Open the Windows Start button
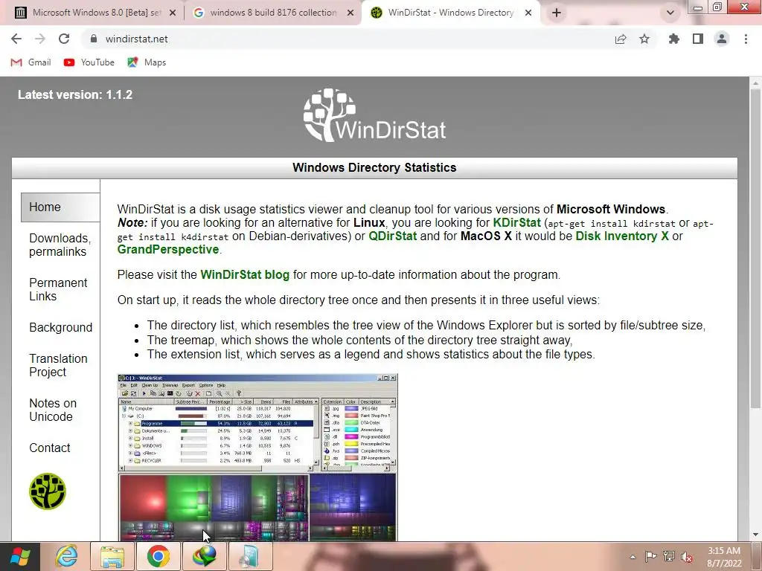The height and width of the screenshot is (571, 762). [x=20, y=557]
